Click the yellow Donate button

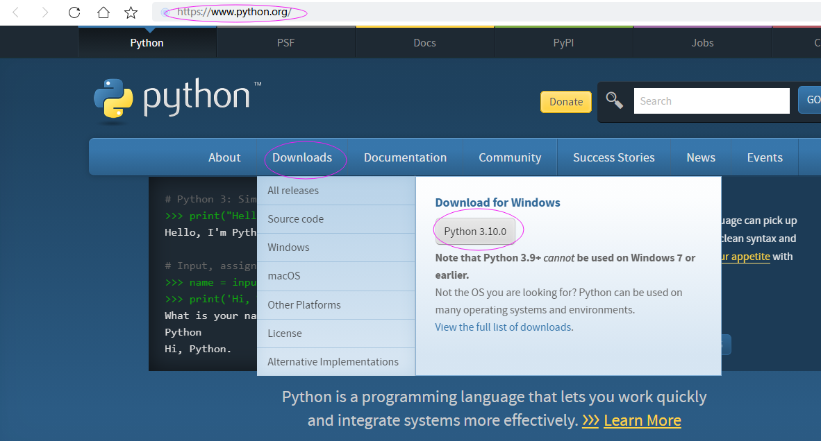[566, 102]
